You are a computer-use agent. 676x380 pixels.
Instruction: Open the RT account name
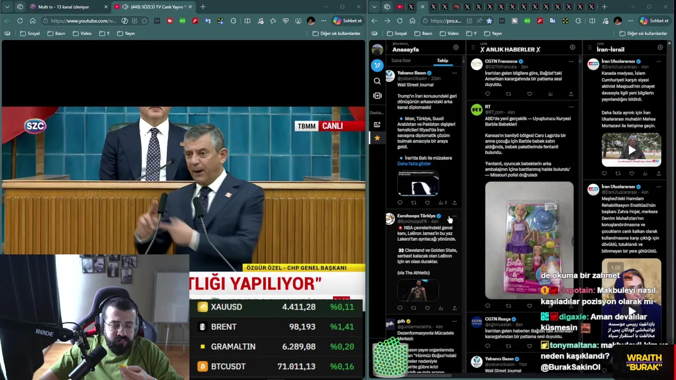tap(488, 107)
